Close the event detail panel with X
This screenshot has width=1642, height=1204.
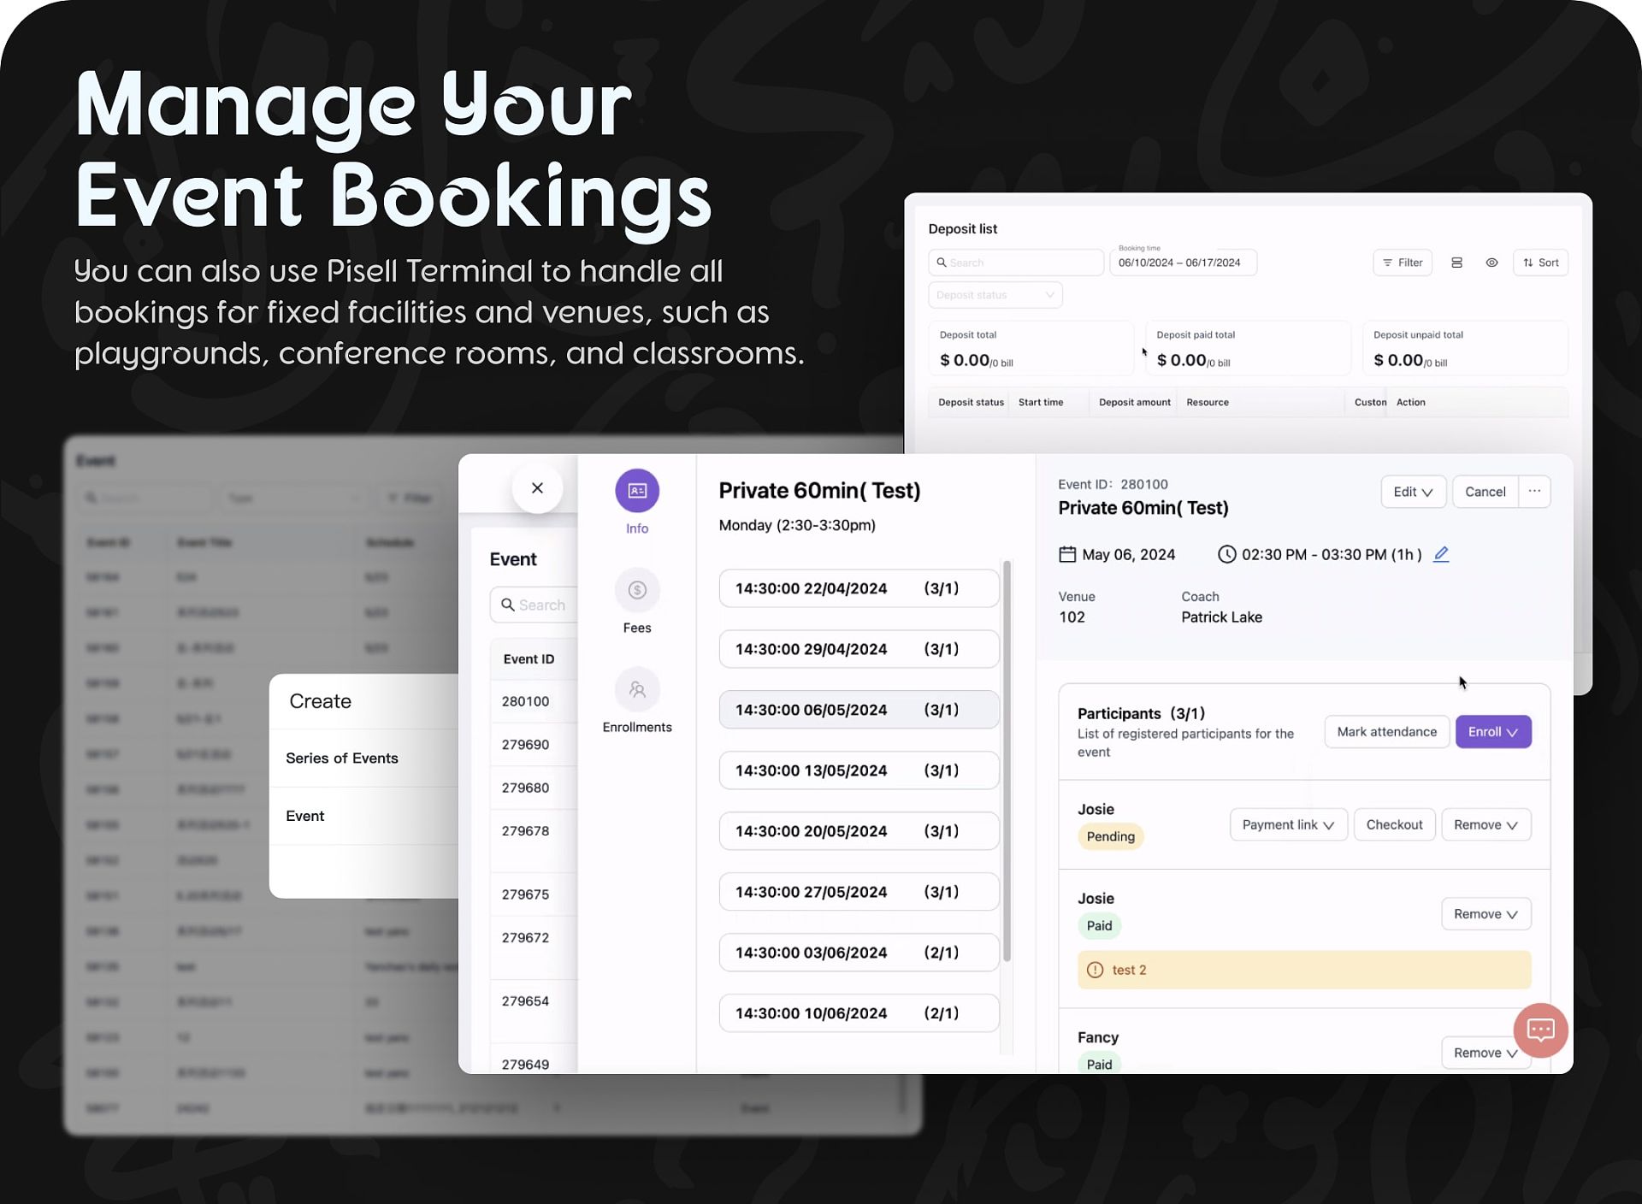537,488
